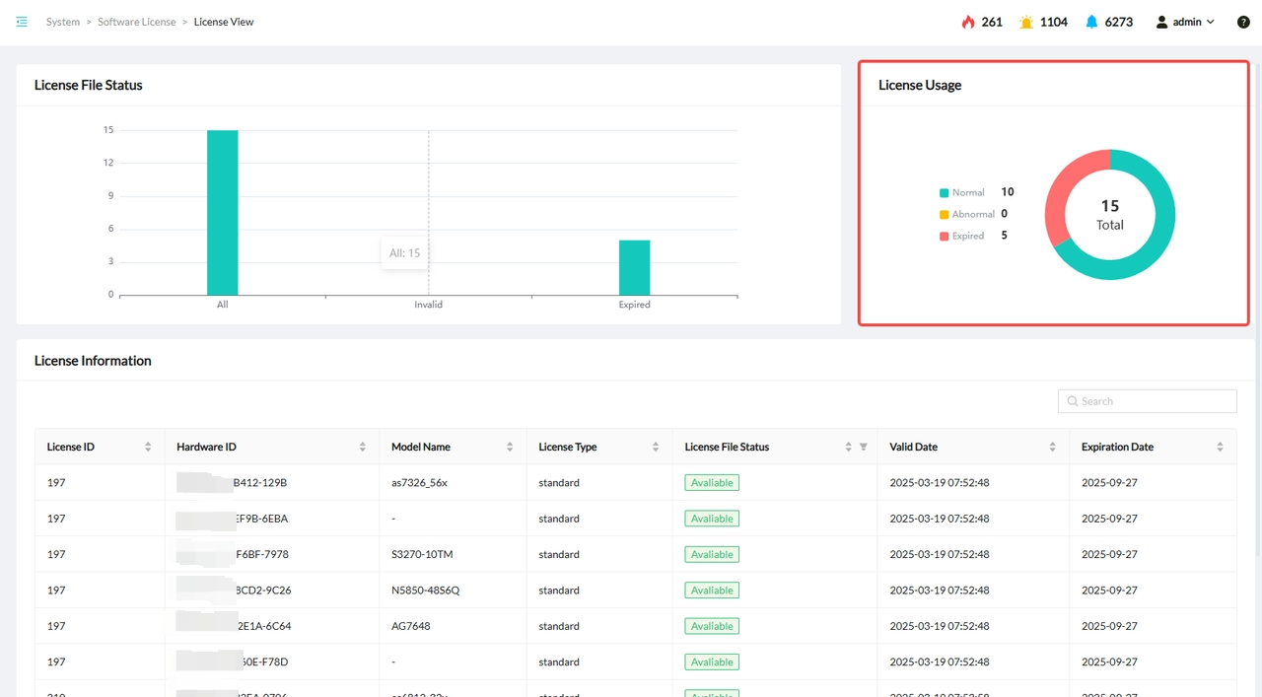Expand the admin user dropdown
The image size is (1262, 697).
[x=1185, y=22]
